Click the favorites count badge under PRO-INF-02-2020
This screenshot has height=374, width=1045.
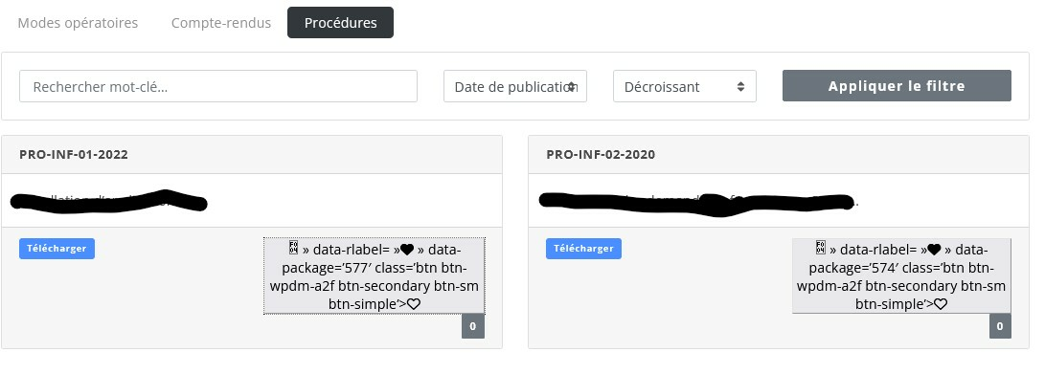pyautogui.click(x=1000, y=326)
